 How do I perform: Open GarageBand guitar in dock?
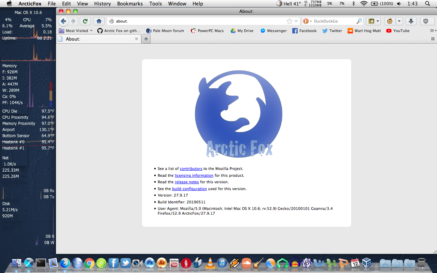point(258,263)
